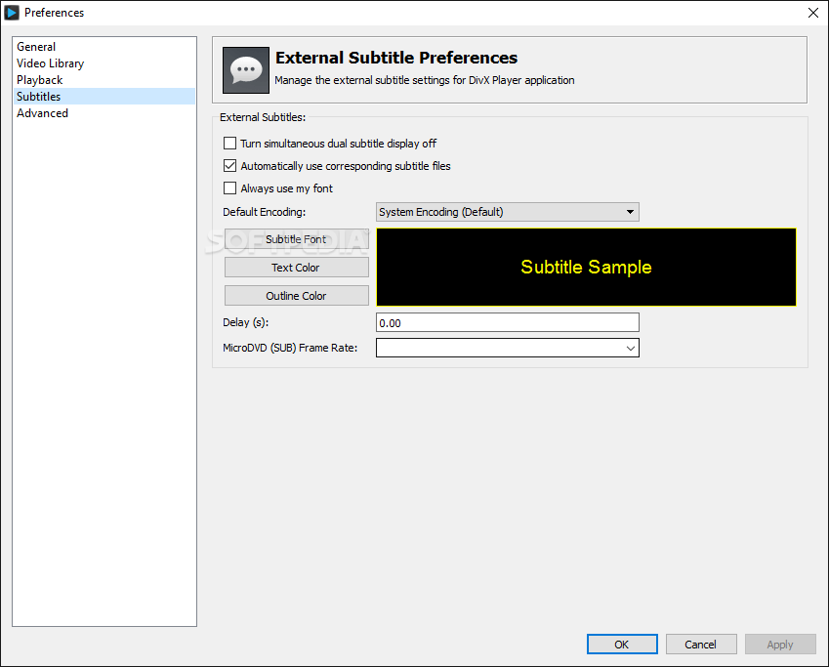This screenshot has width=829, height=667.
Task: Enable Turn simultaneous dual subtitle display off
Action: (230, 144)
